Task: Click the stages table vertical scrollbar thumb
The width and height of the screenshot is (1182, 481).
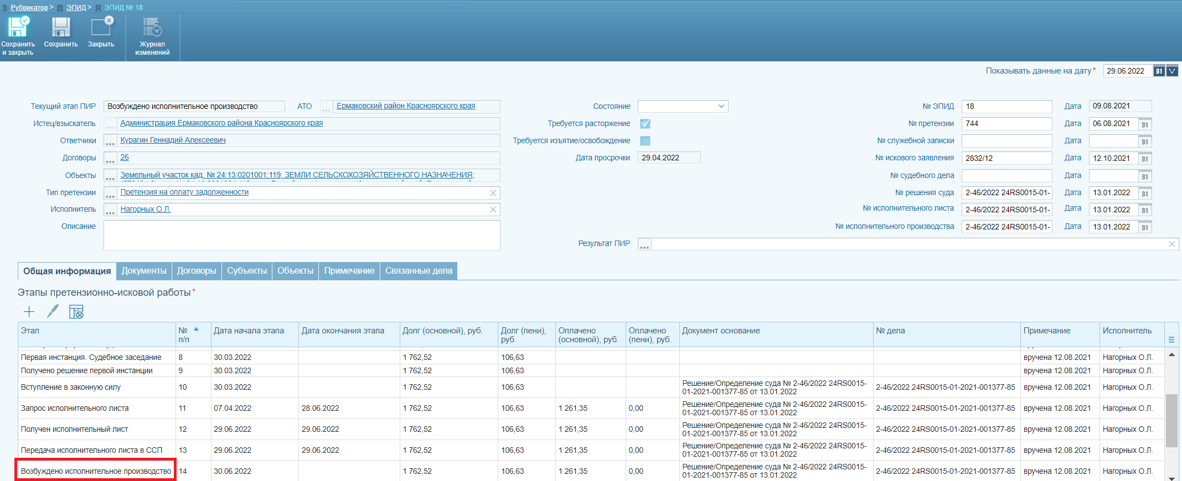Action: pos(1171,420)
